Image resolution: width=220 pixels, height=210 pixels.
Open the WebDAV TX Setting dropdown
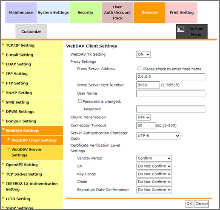(x=143, y=54)
